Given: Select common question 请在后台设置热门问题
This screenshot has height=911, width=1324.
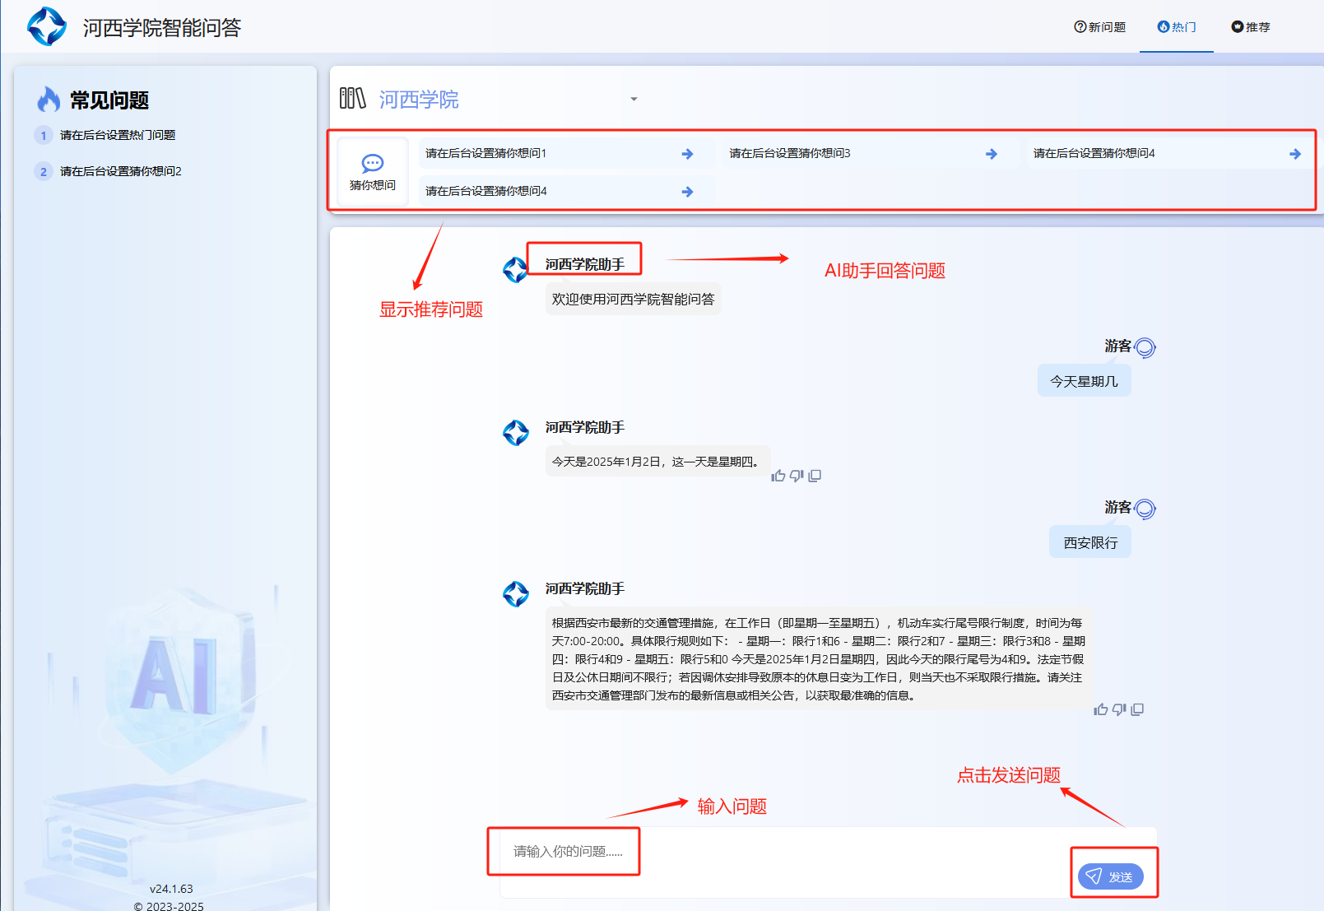Looking at the screenshot, I should click(118, 135).
